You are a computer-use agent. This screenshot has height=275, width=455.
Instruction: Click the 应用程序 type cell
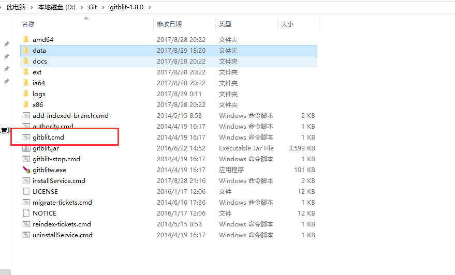(x=231, y=170)
